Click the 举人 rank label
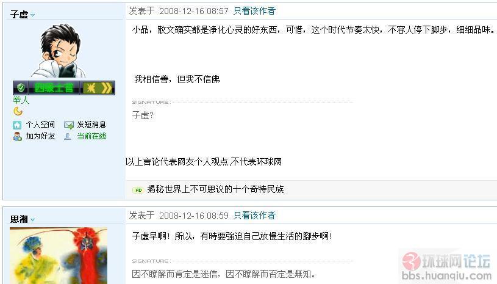 [21, 100]
